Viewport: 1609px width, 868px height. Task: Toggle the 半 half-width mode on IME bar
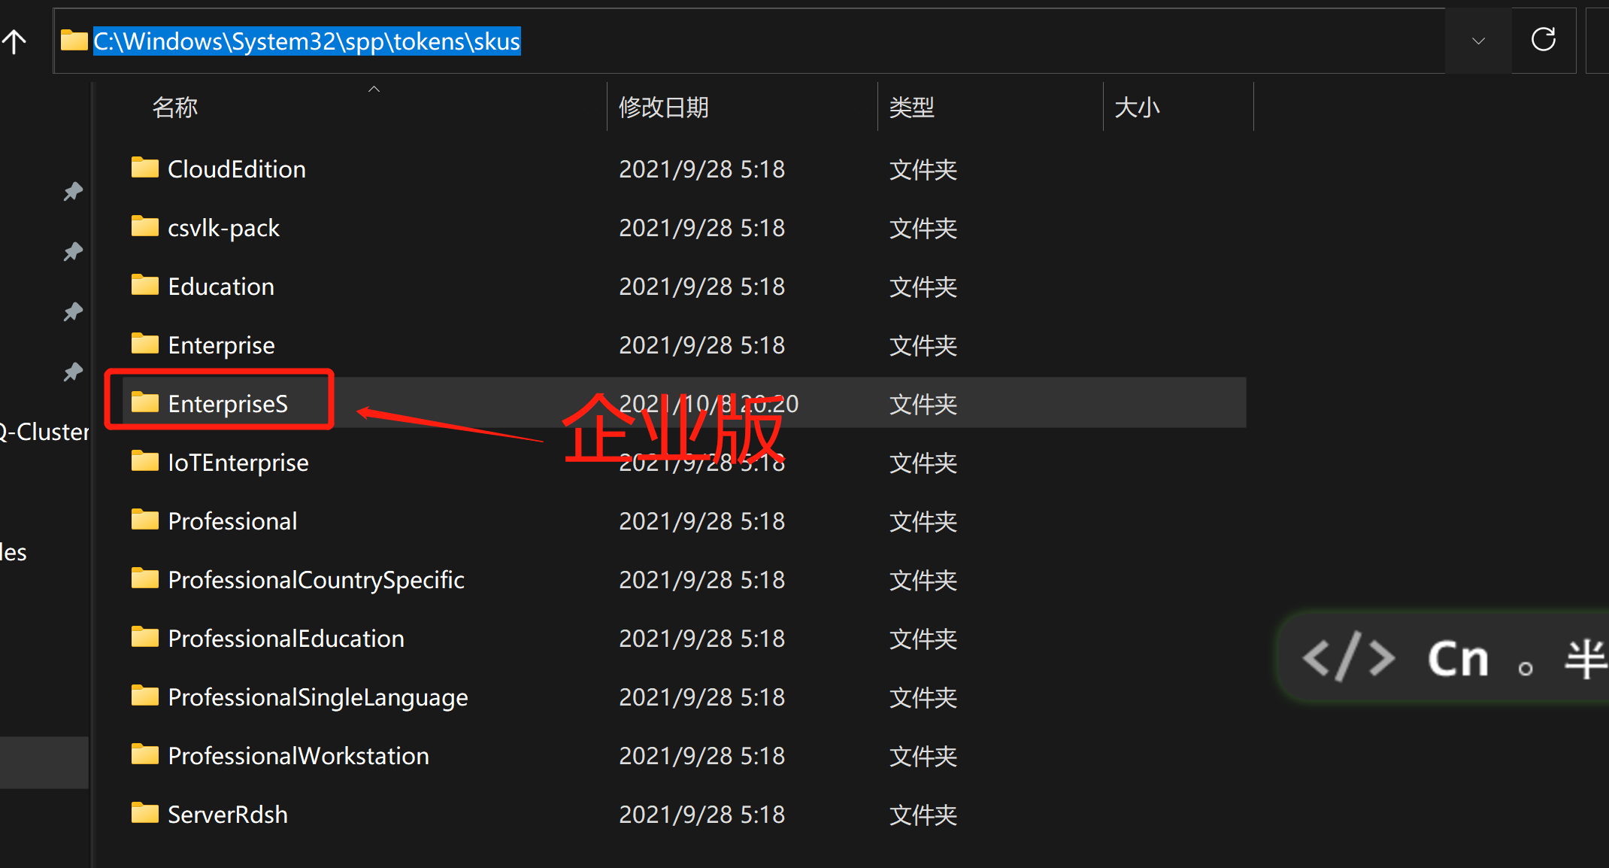[x=1585, y=660]
